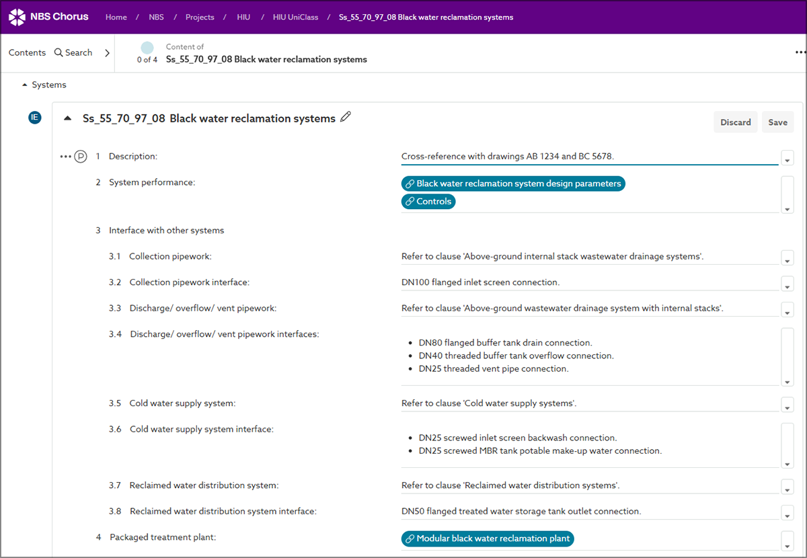Open the Collection pipework dropdown arrow
The image size is (807, 558).
point(787,258)
